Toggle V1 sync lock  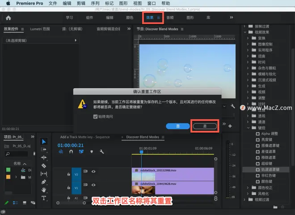point(85,185)
